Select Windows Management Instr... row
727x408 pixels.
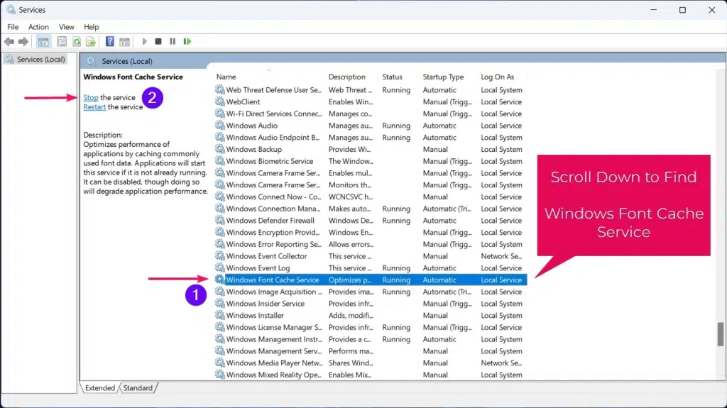pos(371,339)
